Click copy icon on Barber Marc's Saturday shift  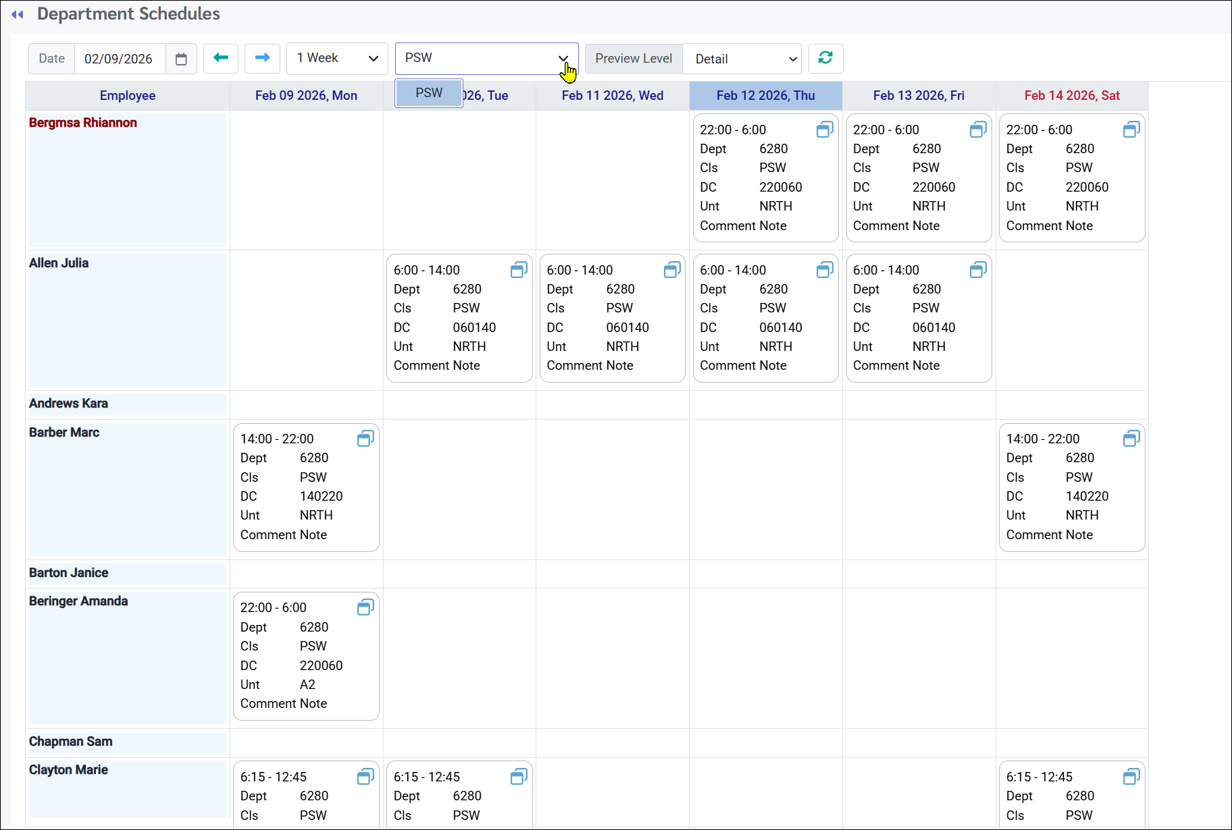(1131, 439)
